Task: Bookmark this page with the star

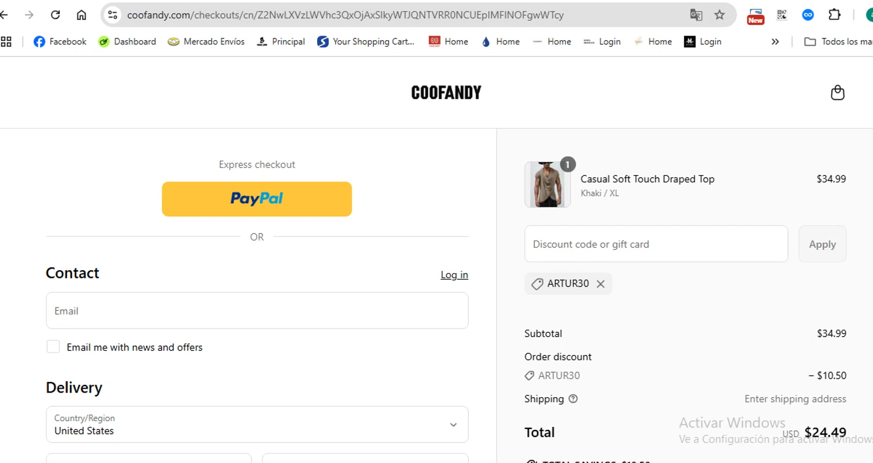Action: pyautogui.click(x=720, y=15)
